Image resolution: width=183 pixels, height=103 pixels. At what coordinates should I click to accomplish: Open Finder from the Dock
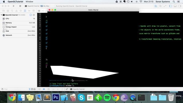(21, 98)
